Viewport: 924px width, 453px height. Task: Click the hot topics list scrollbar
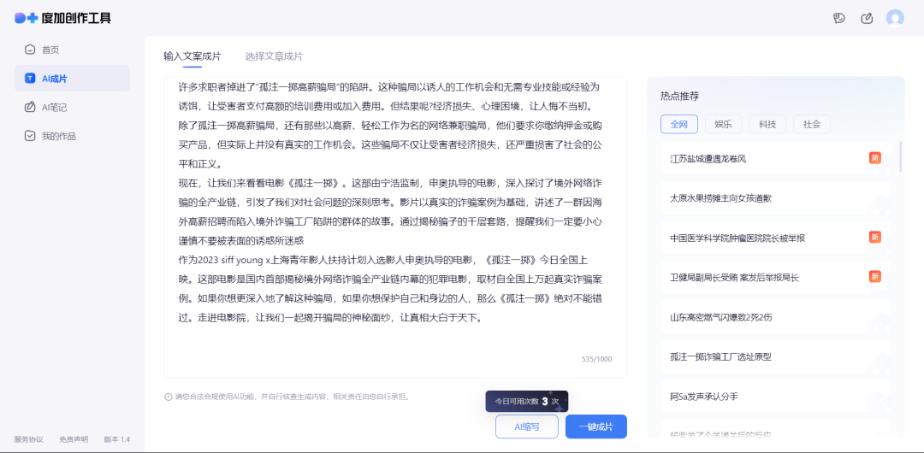click(900, 156)
